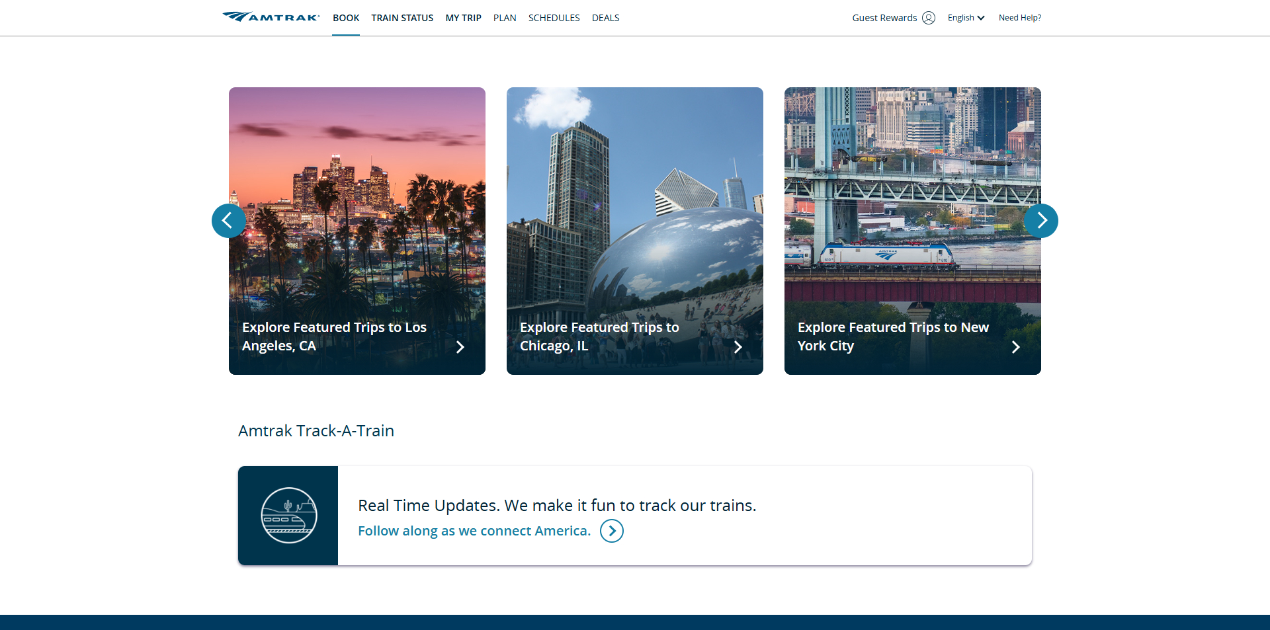View SCHEDULES from the navigation bar
Viewport: 1270px width, 630px height.
[554, 18]
